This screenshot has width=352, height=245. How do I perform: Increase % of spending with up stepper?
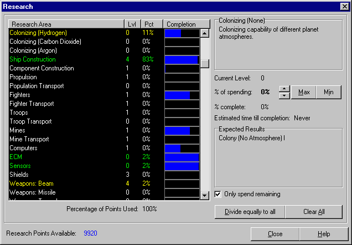pos(284,89)
